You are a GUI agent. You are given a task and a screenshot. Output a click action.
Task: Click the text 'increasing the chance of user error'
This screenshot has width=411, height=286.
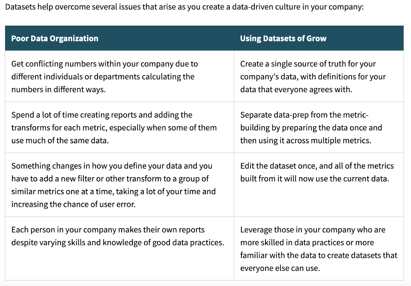tap(73, 204)
